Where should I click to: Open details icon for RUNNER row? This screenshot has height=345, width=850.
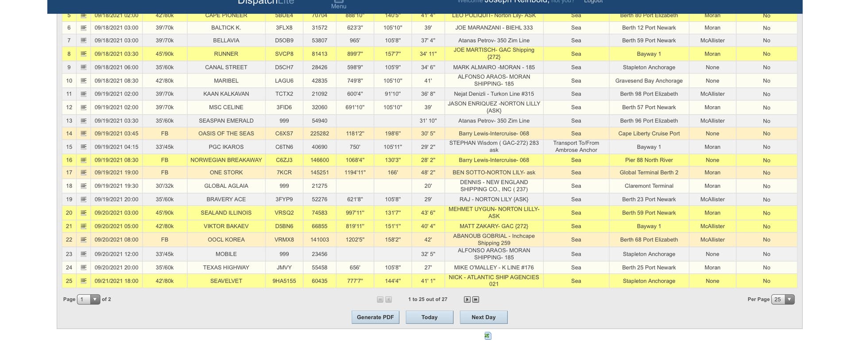83,54
